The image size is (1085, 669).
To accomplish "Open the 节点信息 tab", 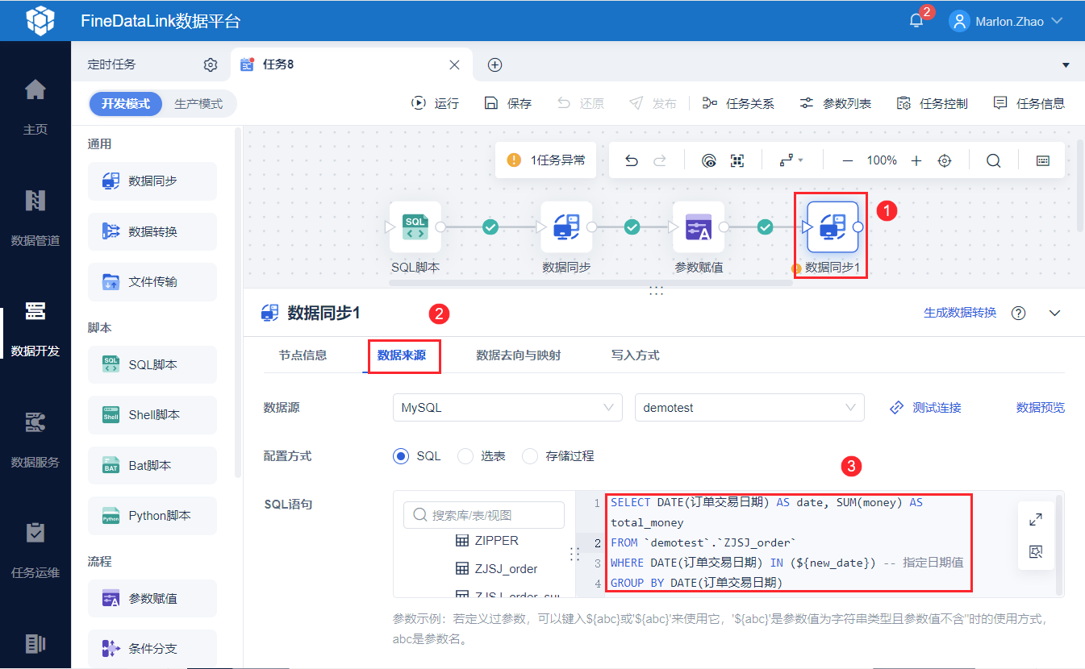I will (303, 355).
